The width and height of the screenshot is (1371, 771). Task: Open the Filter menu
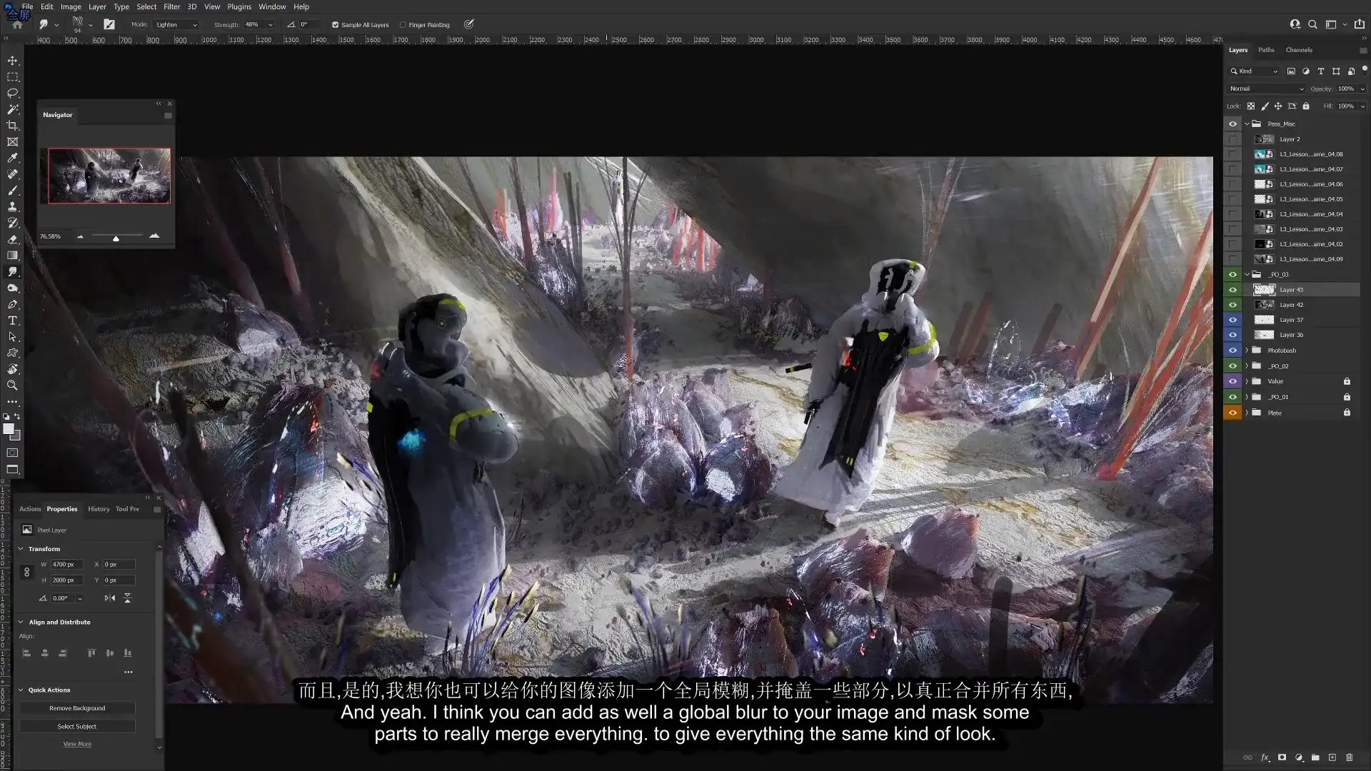coord(171,6)
